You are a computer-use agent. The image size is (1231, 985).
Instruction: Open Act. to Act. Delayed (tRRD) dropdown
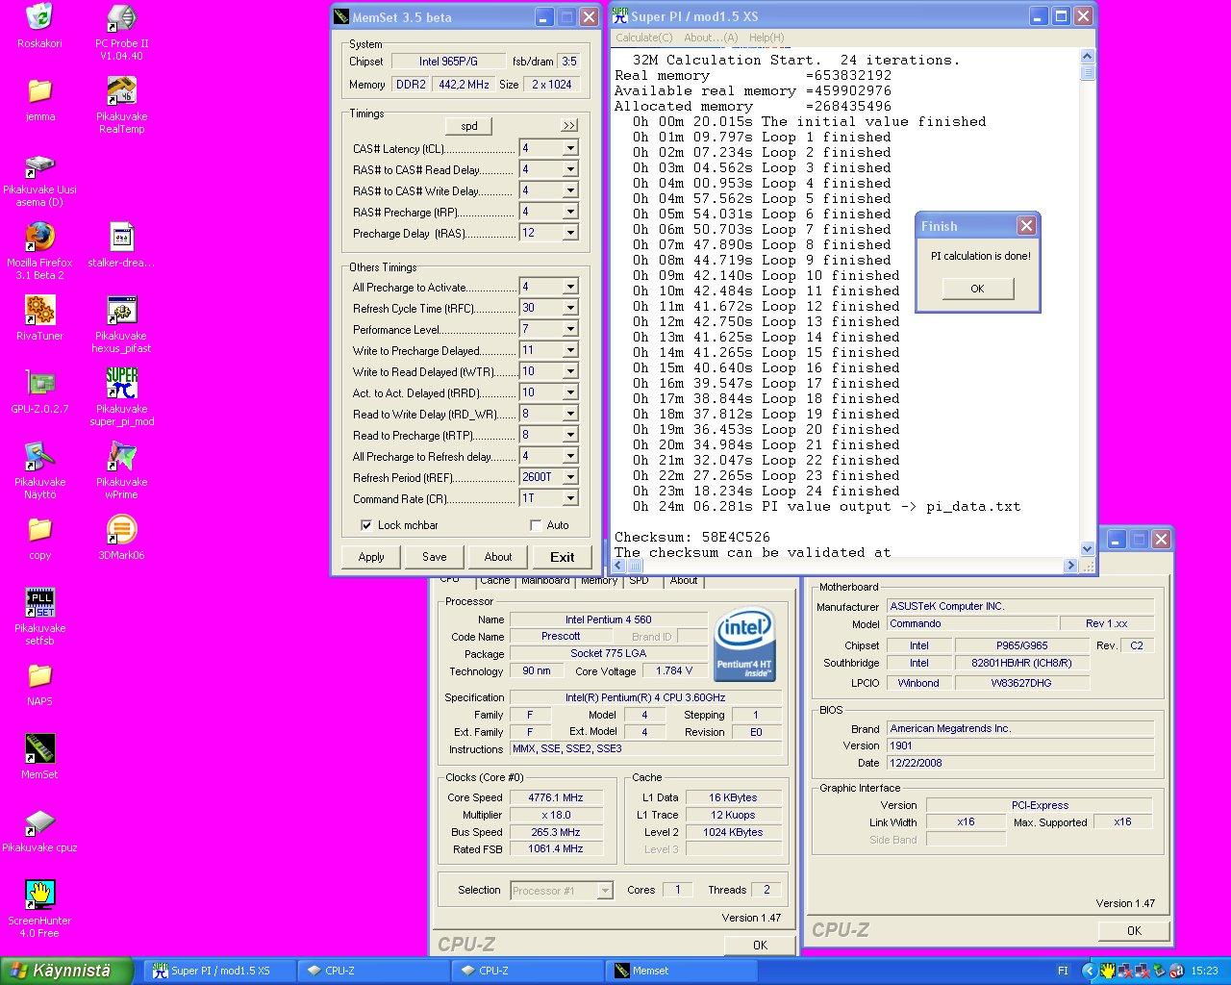(570, 392)
